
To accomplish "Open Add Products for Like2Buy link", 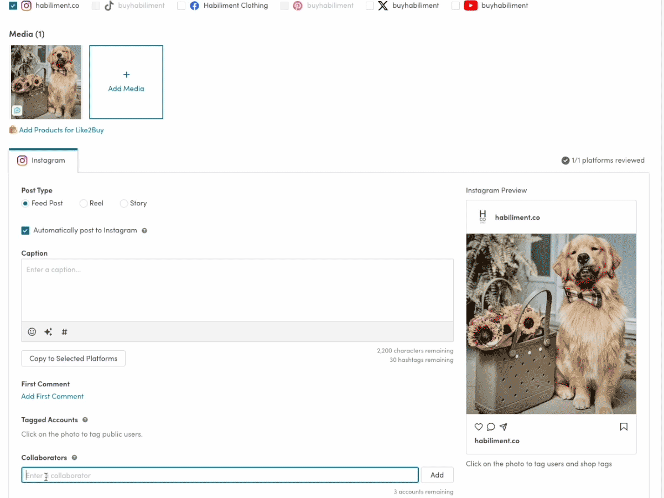I will [61, 130].
